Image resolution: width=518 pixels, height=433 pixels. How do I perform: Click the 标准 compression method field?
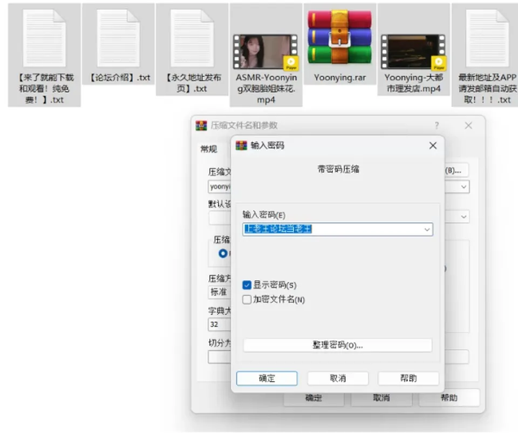click(x=220, y=292)
